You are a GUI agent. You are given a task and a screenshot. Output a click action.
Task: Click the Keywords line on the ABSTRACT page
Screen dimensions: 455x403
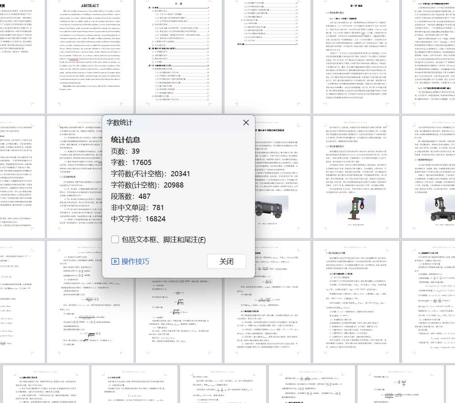[x=90, y=87]
